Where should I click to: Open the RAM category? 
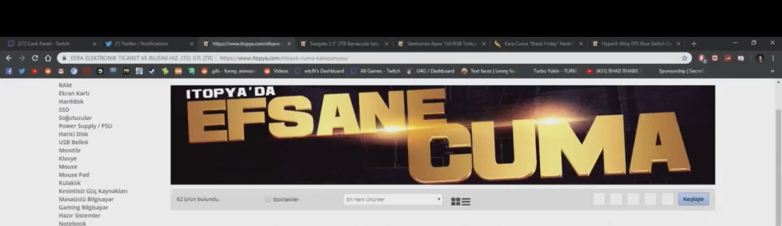click(65, 85)
